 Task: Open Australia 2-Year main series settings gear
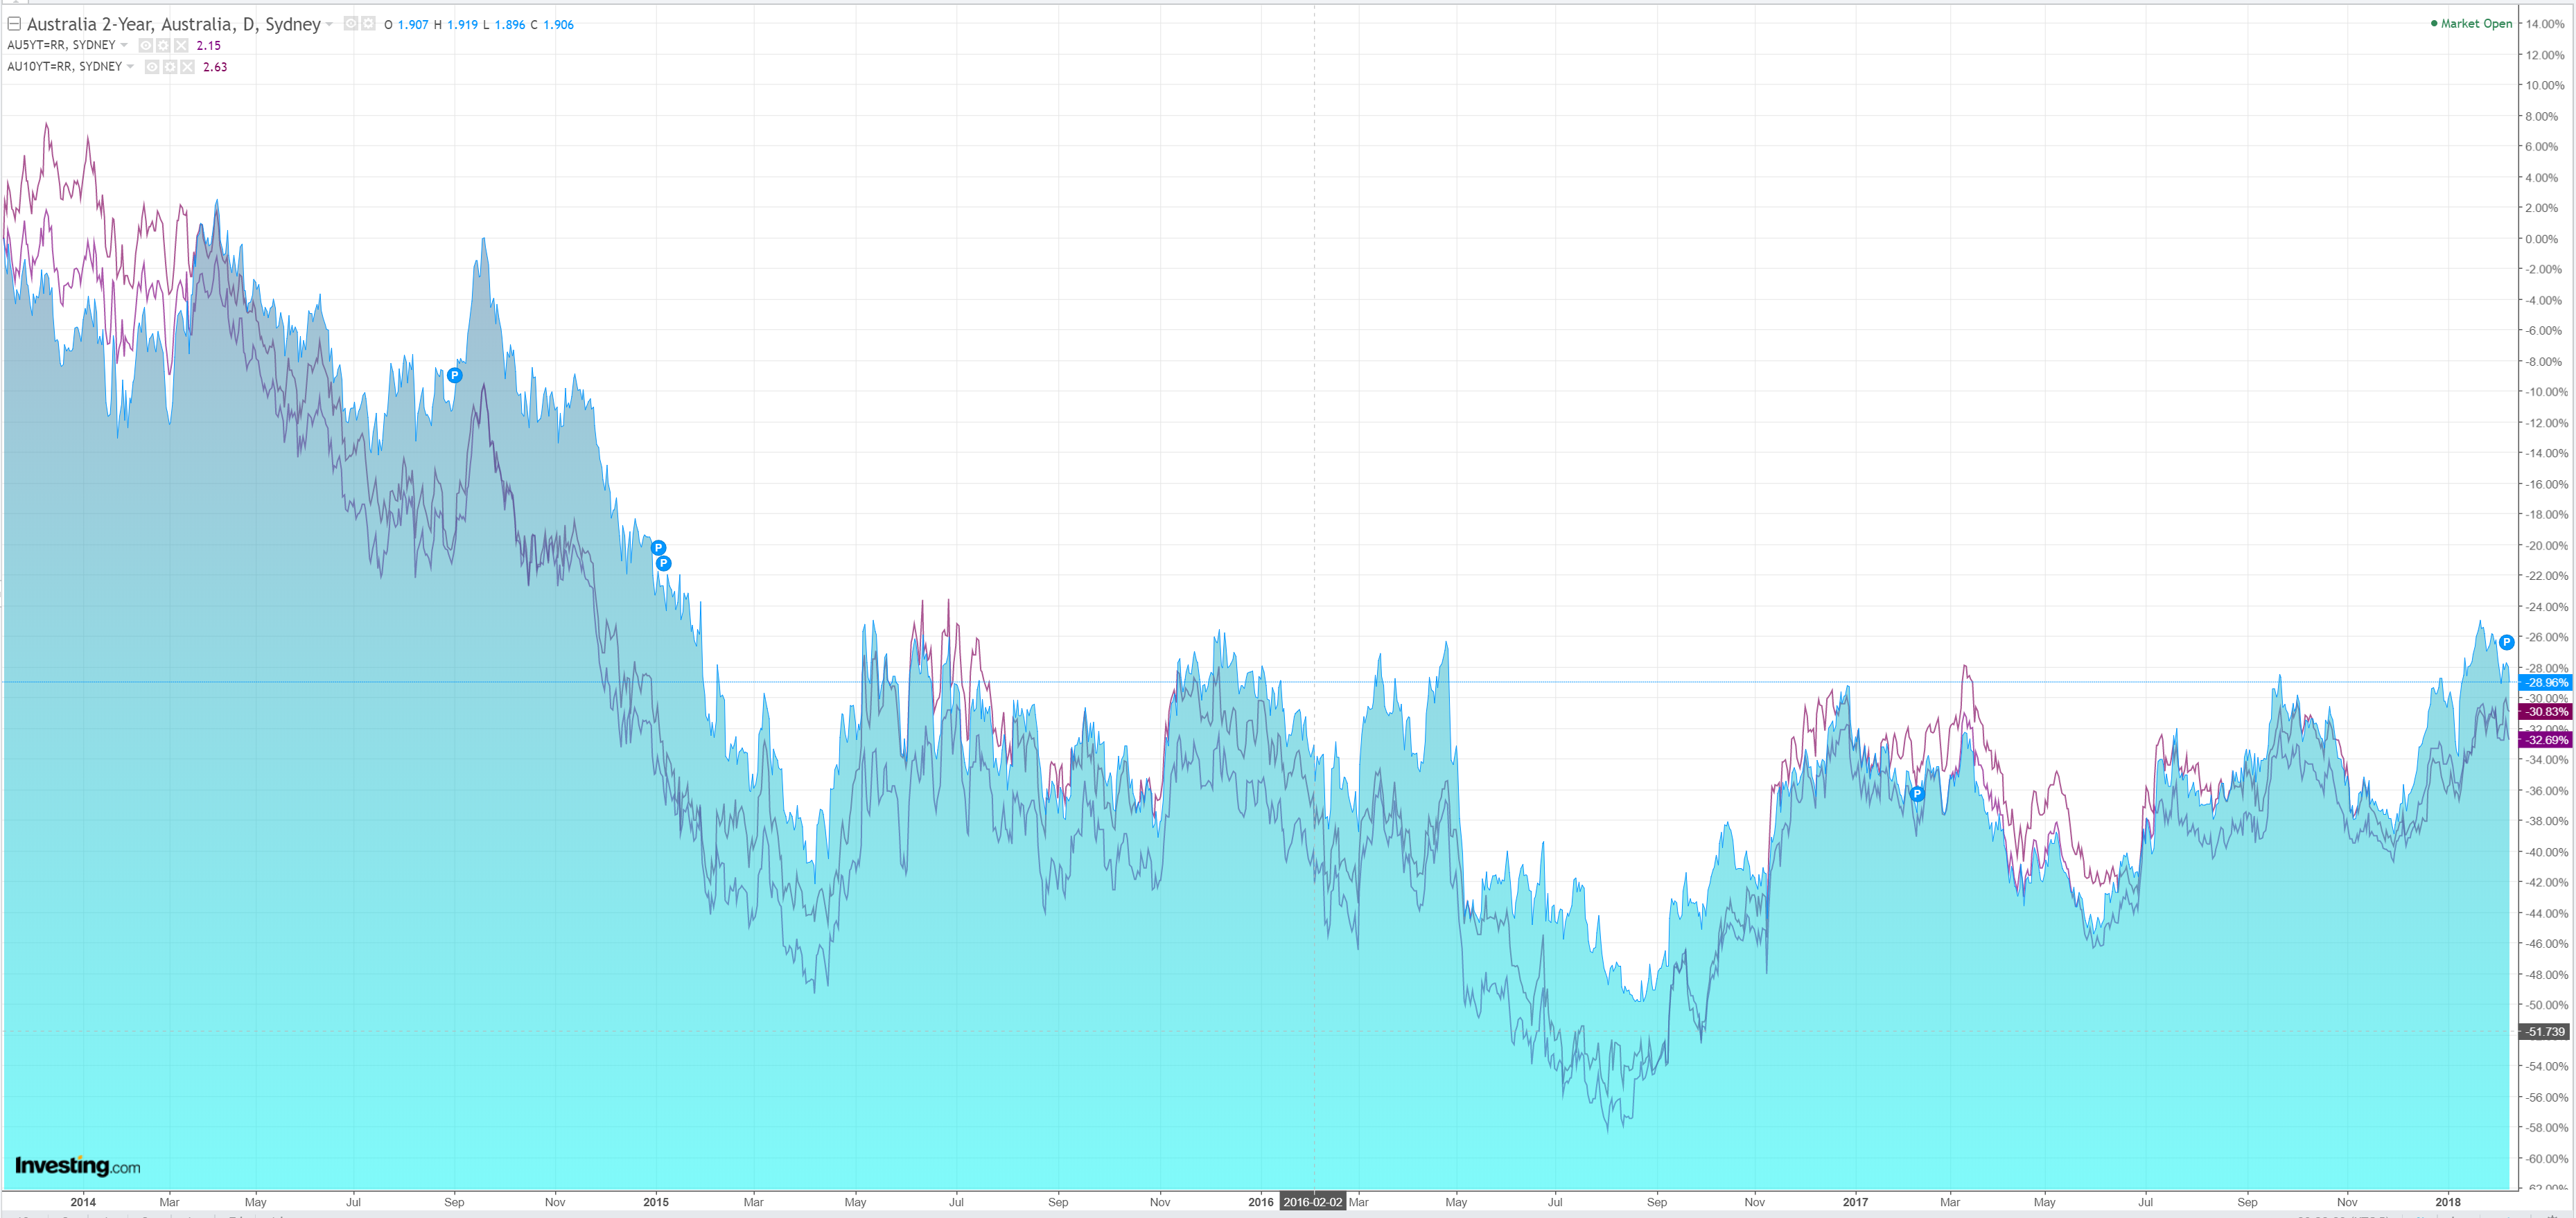(368, 24)
